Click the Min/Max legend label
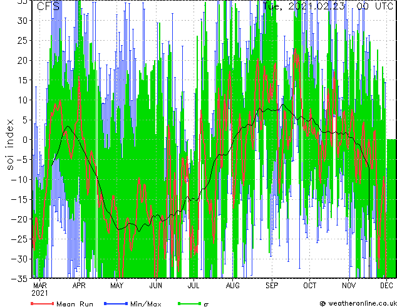This screenshot has height=307, width=397. point(145,304)
